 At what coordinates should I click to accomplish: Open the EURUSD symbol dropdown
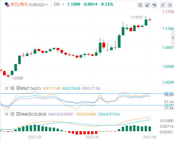[47, 5]
